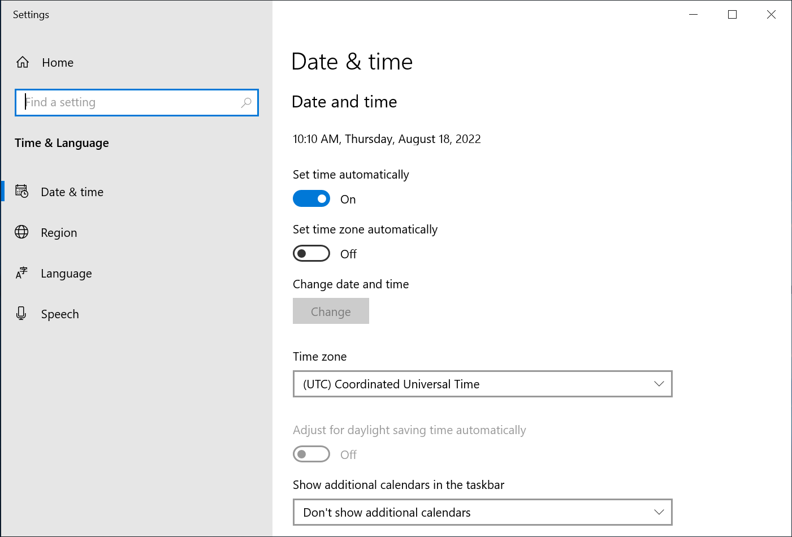Select the displayed date and time text
Screen dimensions: 792x537
coord(387,138)
